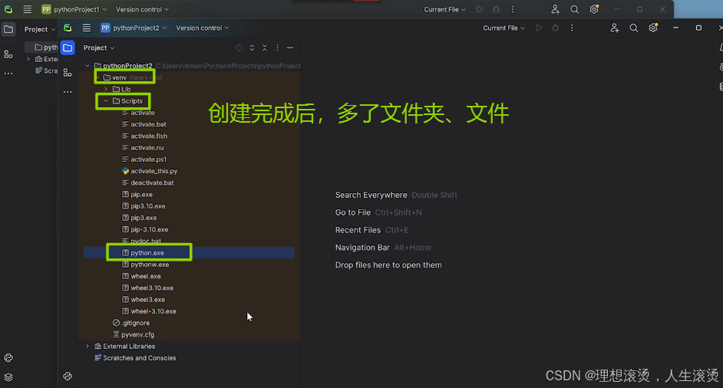Open Project panel options three-dot menu
723x388 pixels.
tap(277, 48)
